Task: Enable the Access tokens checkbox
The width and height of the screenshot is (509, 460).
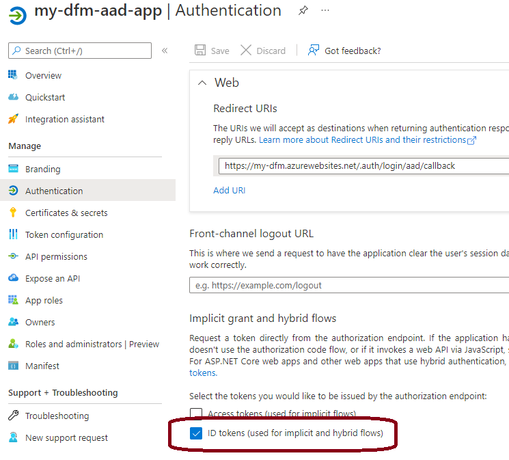Action: pos(196,413)
